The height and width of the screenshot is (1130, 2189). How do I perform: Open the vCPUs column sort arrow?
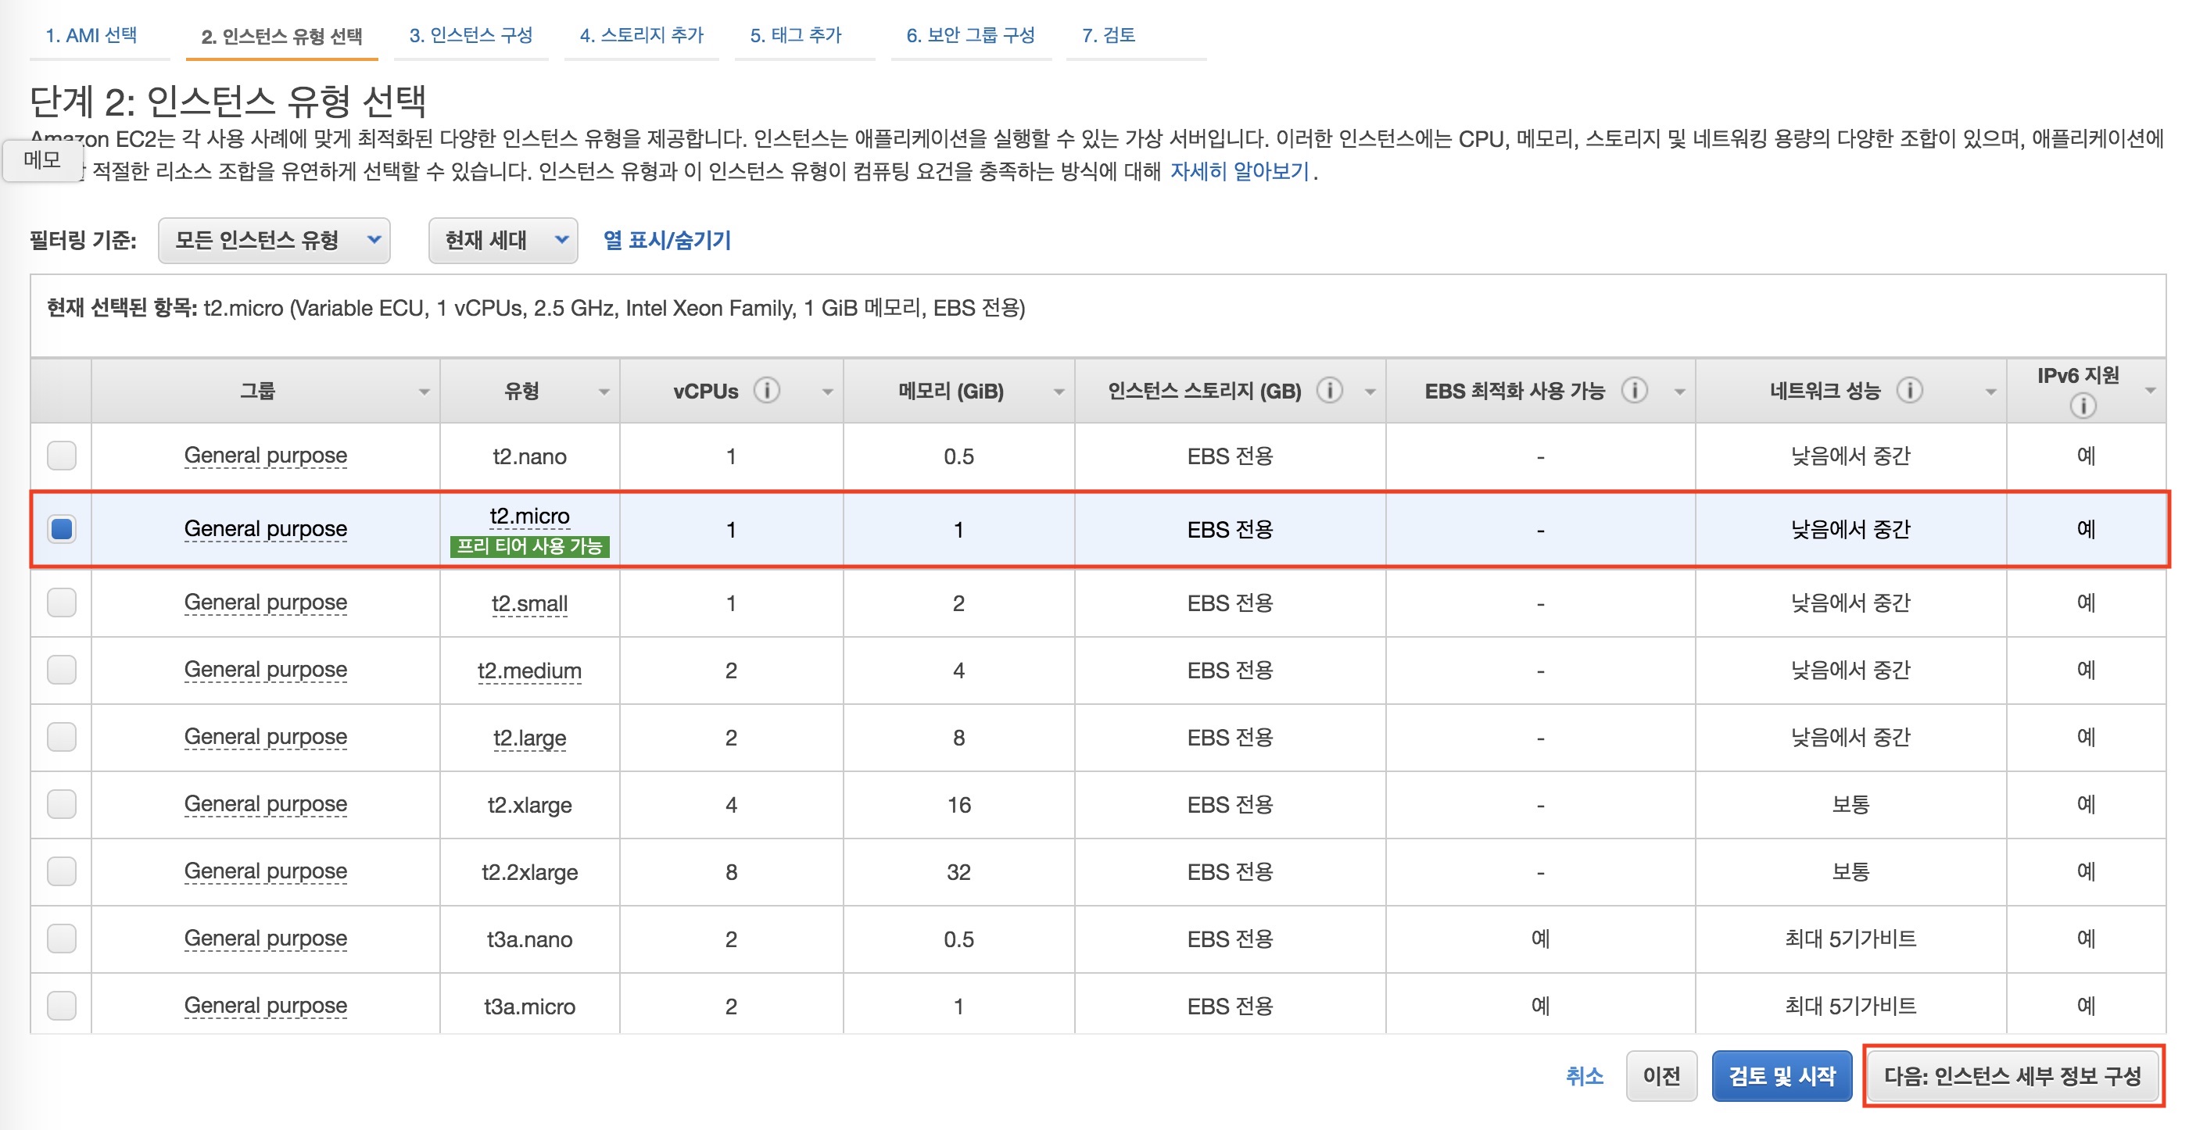coord(827,392)
